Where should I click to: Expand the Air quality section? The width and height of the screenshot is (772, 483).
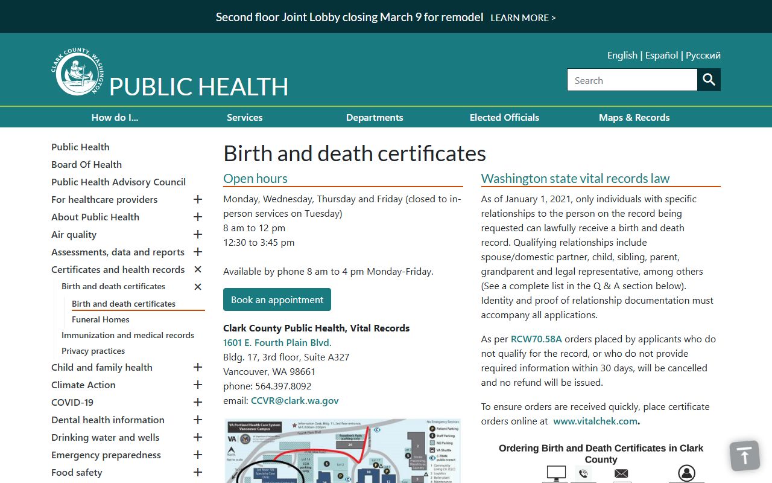point(197,234)
